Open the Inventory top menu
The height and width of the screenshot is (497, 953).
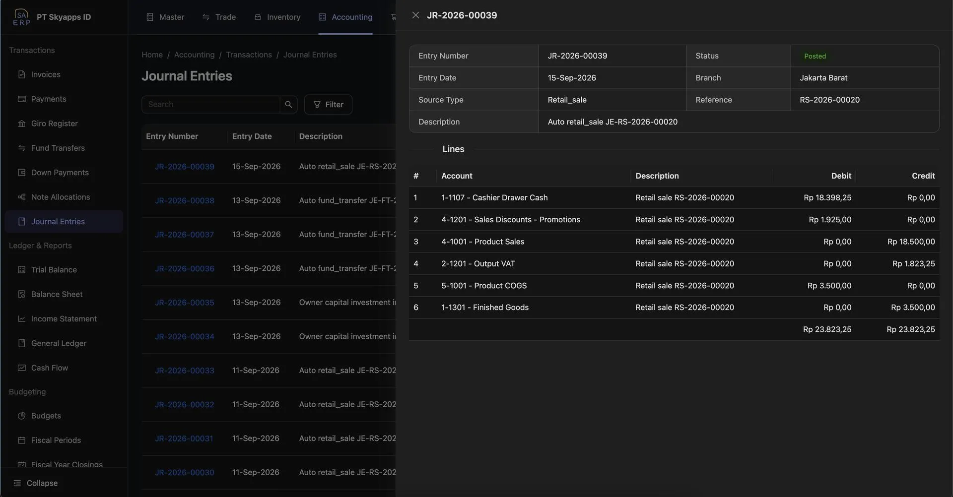(x=277, y=17)
